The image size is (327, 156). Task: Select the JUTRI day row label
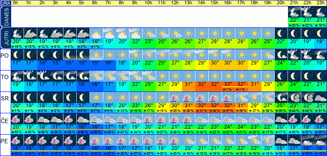(x=6, y=38)
